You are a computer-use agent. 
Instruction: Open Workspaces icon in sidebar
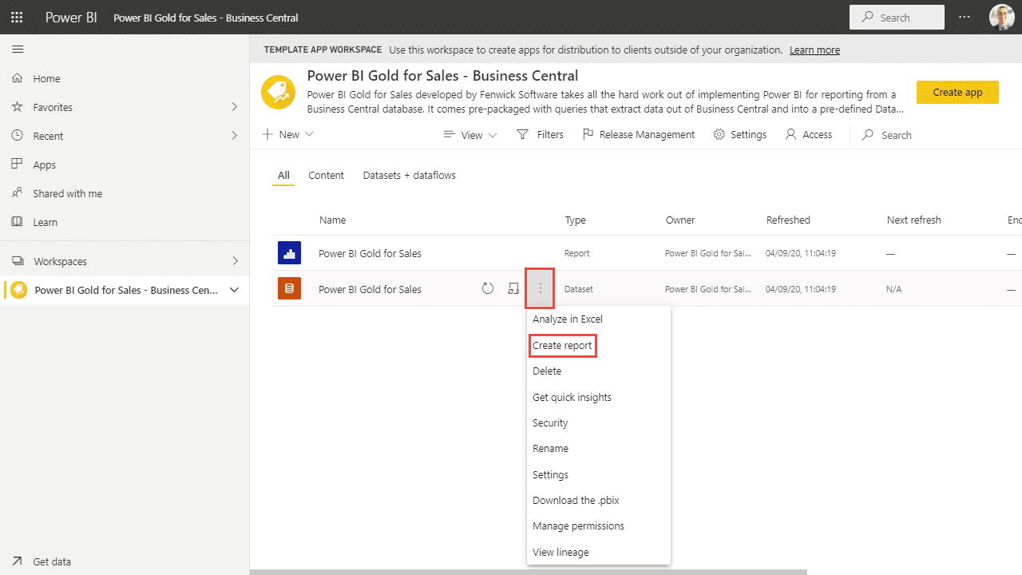pos(18,261)
